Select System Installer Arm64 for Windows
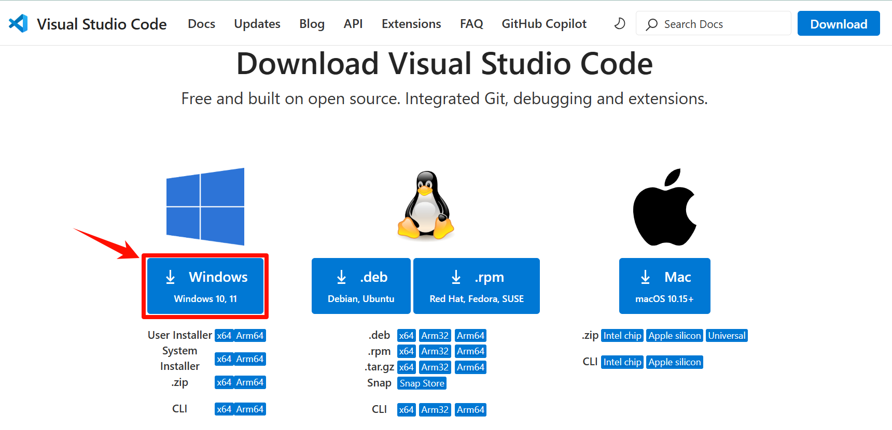This screenshot has height=430, width=892. [250, 359]
